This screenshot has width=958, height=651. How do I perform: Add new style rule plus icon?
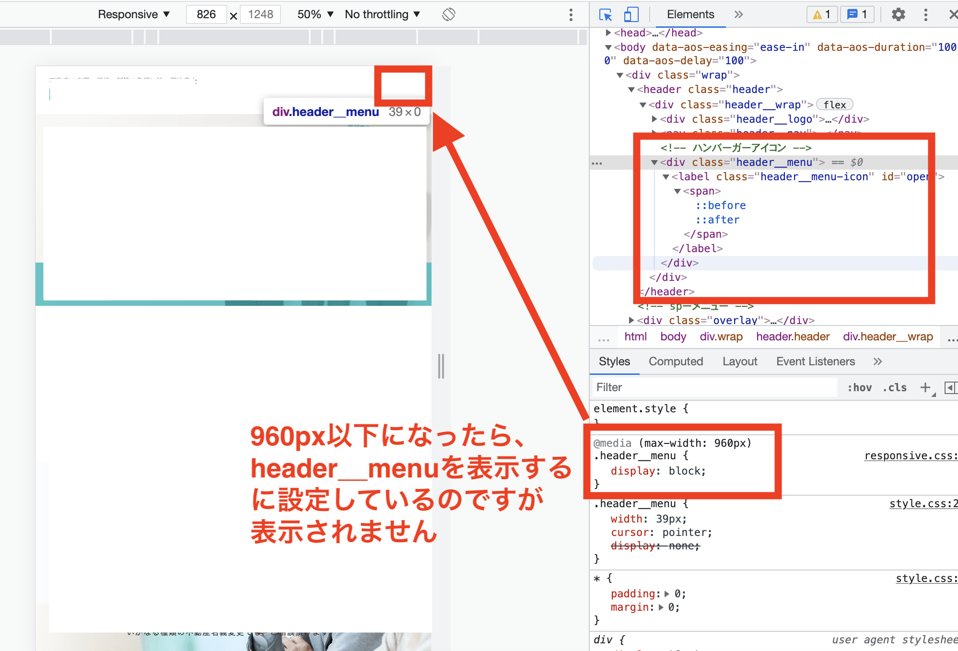pyautogui.click(x=925, y=387)
